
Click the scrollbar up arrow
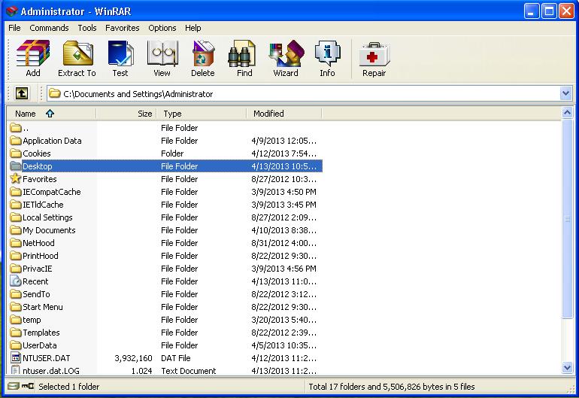(567, 112)
